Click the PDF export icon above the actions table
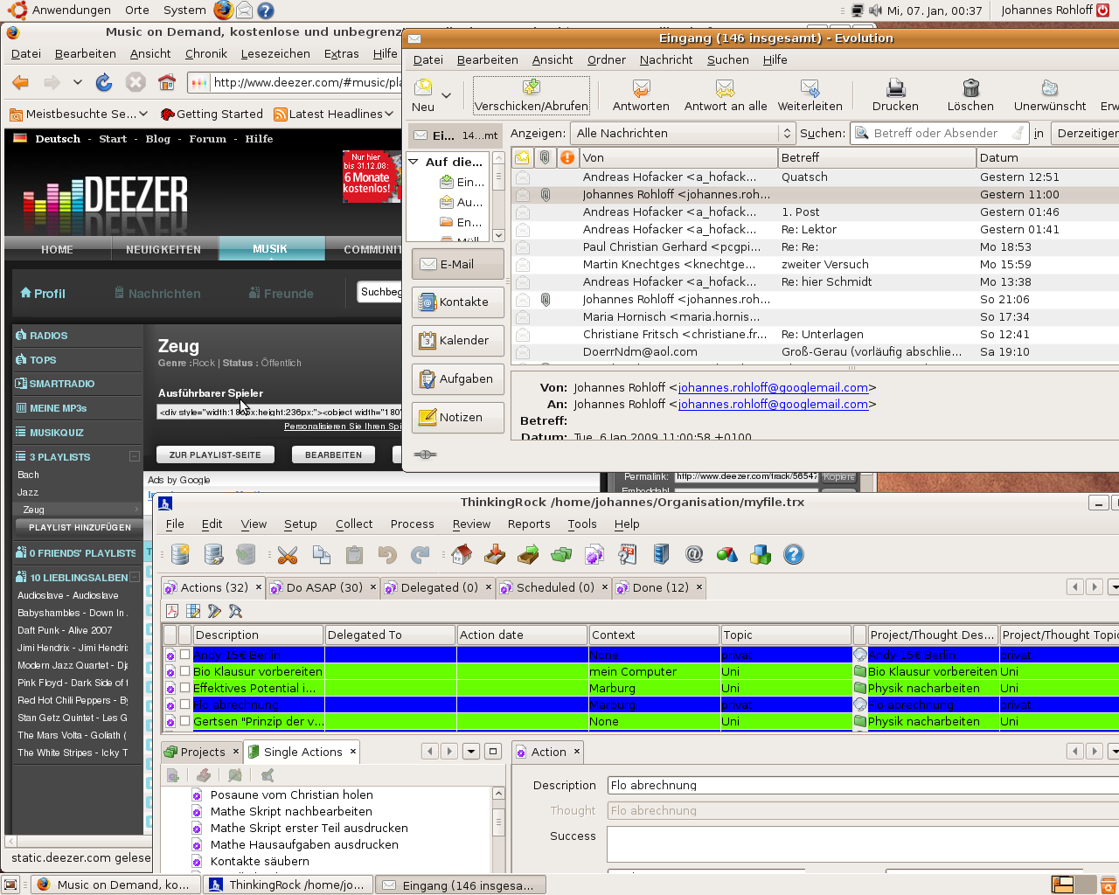Viewport: 1119px width, 895px height. pos(172,611)
